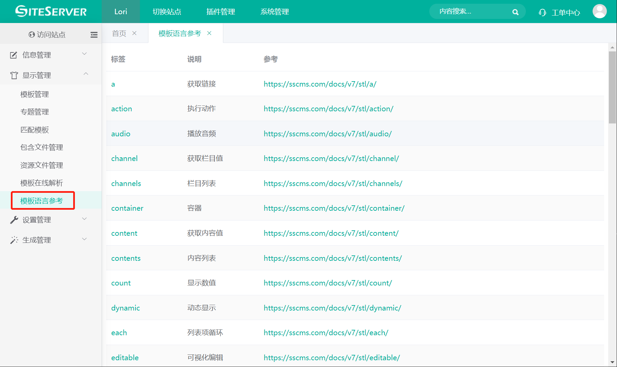Select 模板管理 in the sidebar
Image resolution: width=617 pixels, height=367 pixels.
click(x=35, y=94)
